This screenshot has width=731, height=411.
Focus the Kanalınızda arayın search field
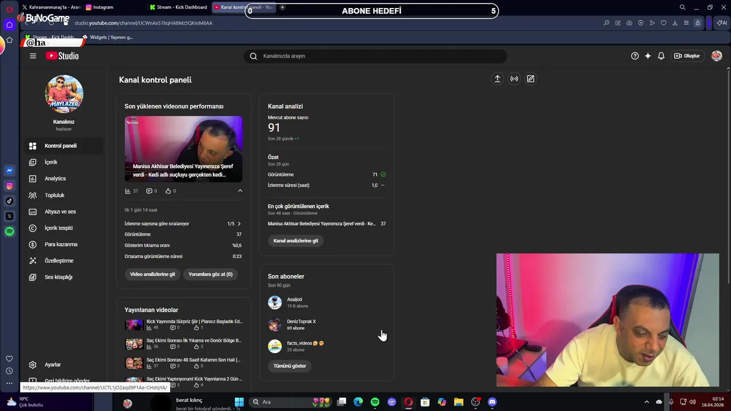pos(376,56)
